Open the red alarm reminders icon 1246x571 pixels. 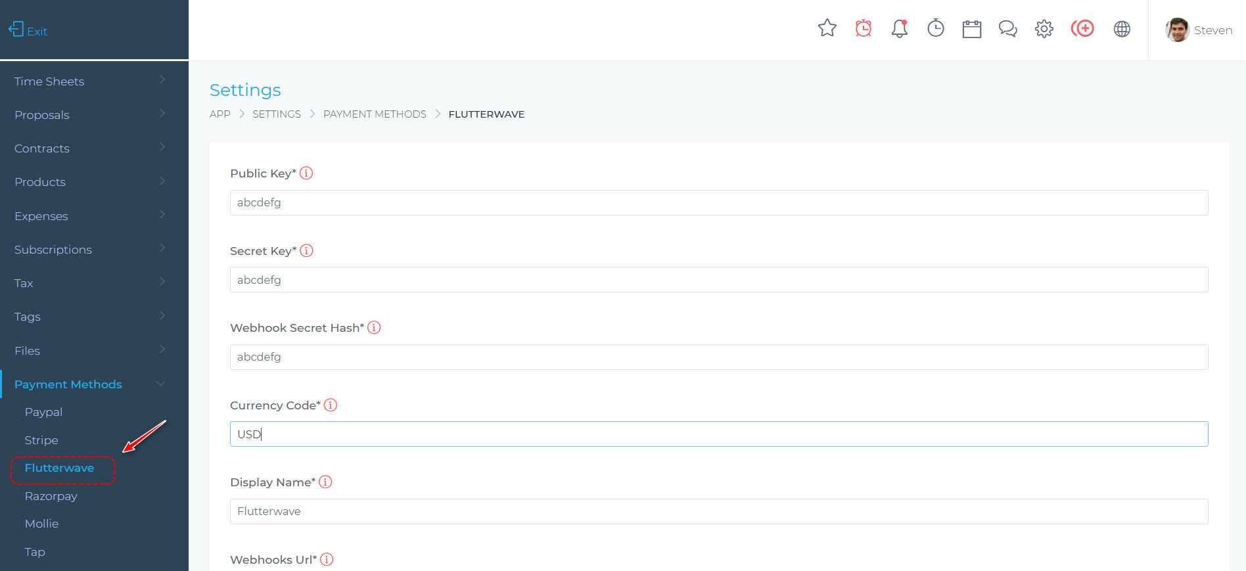[864, 28]
